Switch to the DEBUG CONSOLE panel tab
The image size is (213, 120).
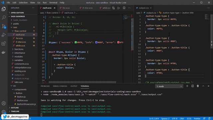click(60, 86)
